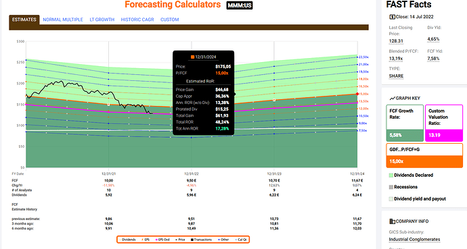
Task: Click the MMM:US ticker badge
Action: [x=240, y=5]
